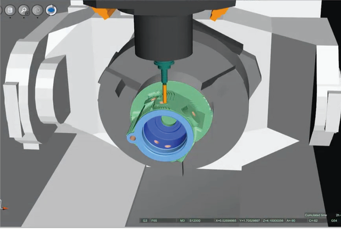Screen dimensions: 341x229
Task: Click the F65 feed rate field
Action: click(x=163, y=220)
